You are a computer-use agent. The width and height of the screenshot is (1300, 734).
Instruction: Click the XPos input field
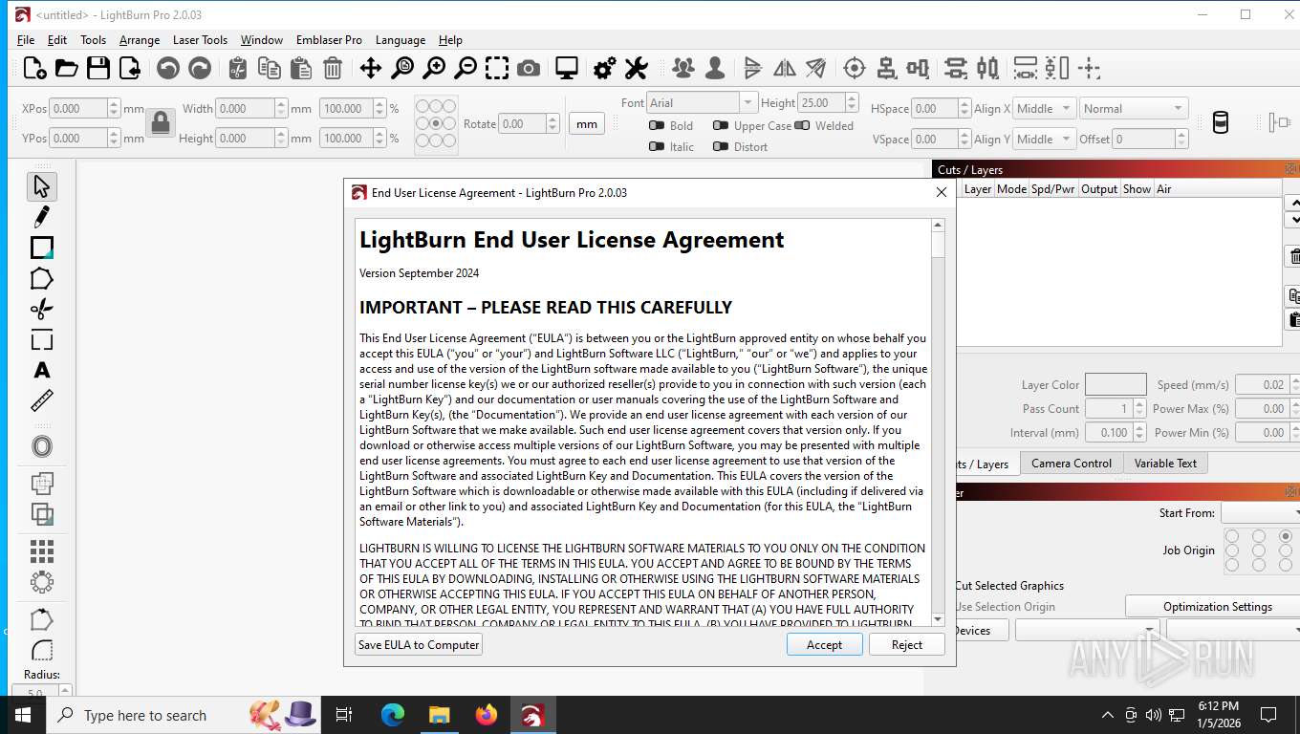coord(79,108)
